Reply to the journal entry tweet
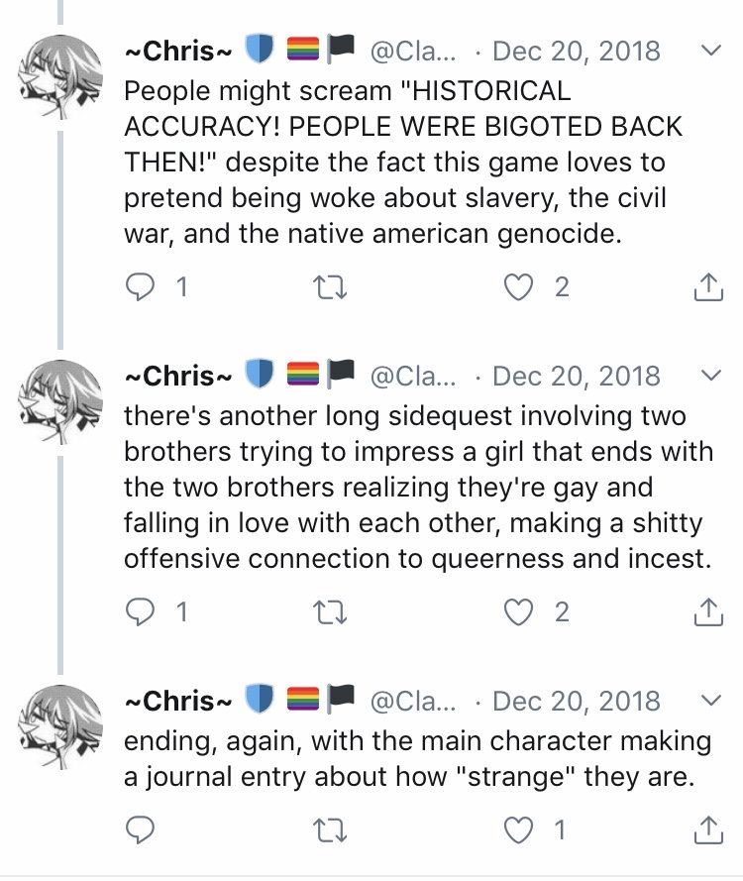743x881 pixels. [140, 829]
